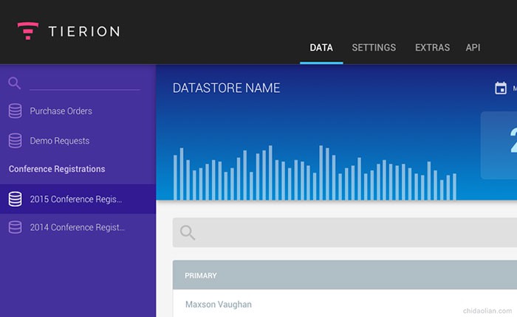Switch to the DATA tab

pos(321,48)
